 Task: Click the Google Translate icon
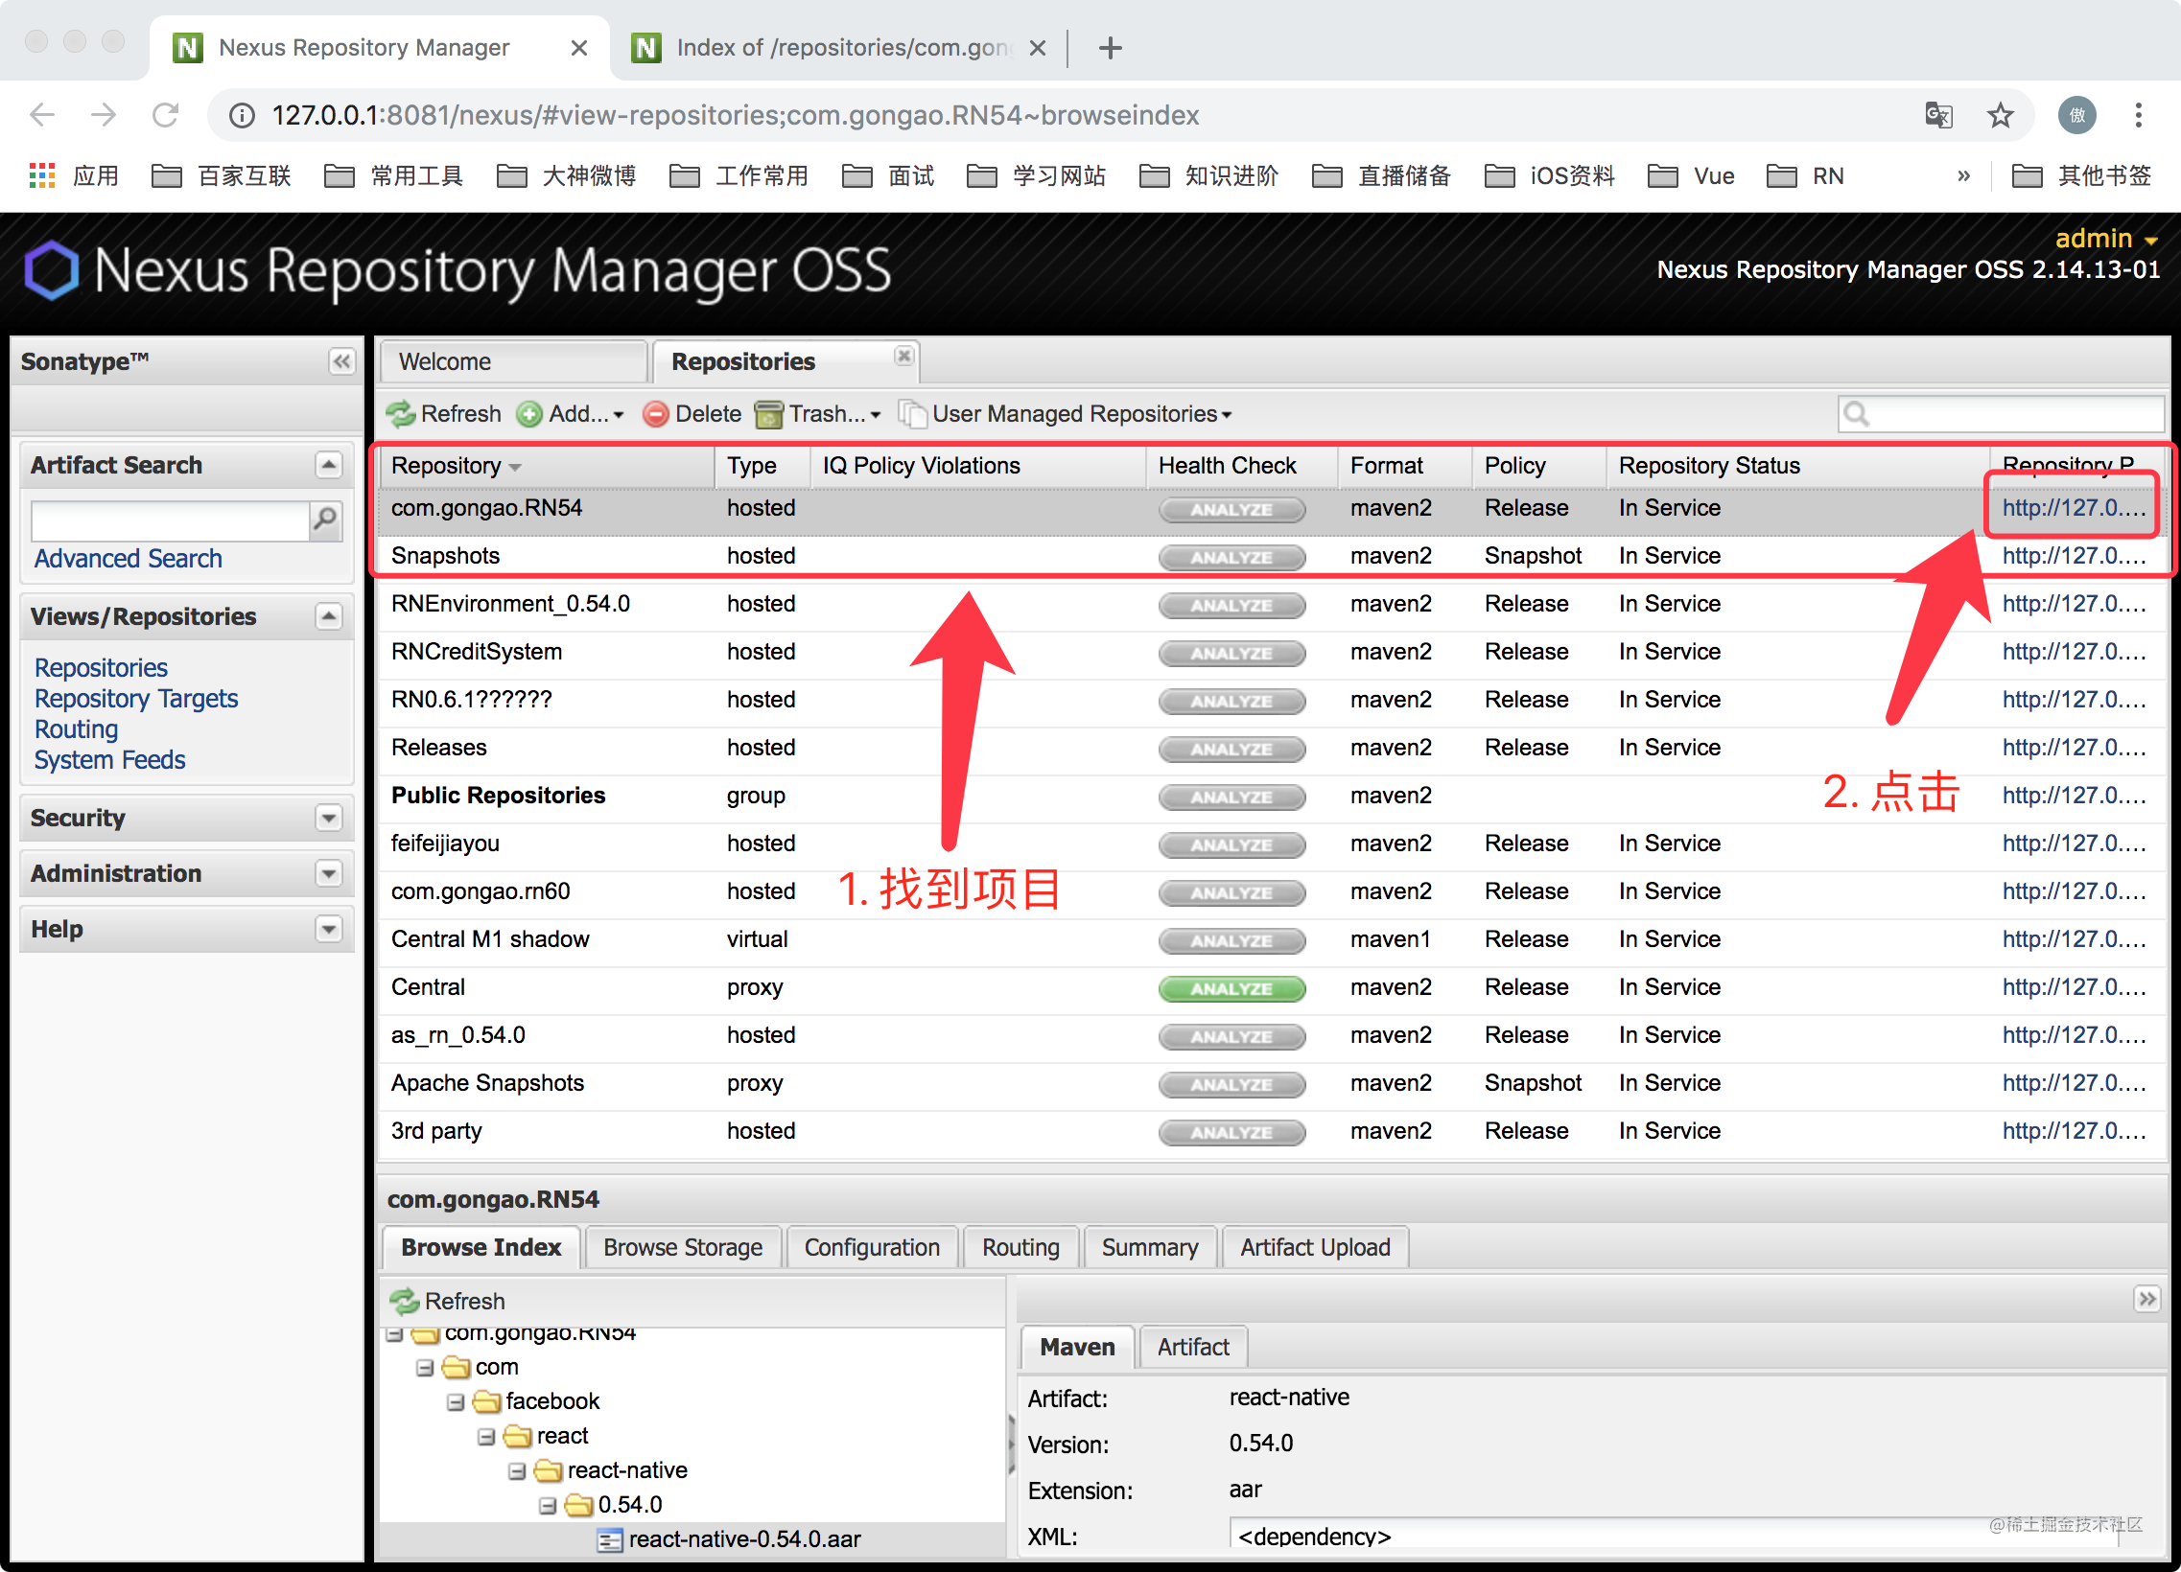pyautogui.click(x=1937, y=115)
